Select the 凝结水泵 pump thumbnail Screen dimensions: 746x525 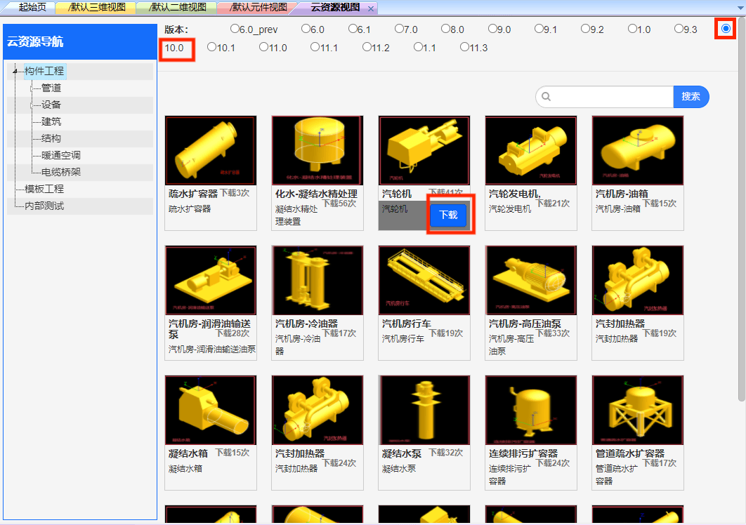[424, 410]
